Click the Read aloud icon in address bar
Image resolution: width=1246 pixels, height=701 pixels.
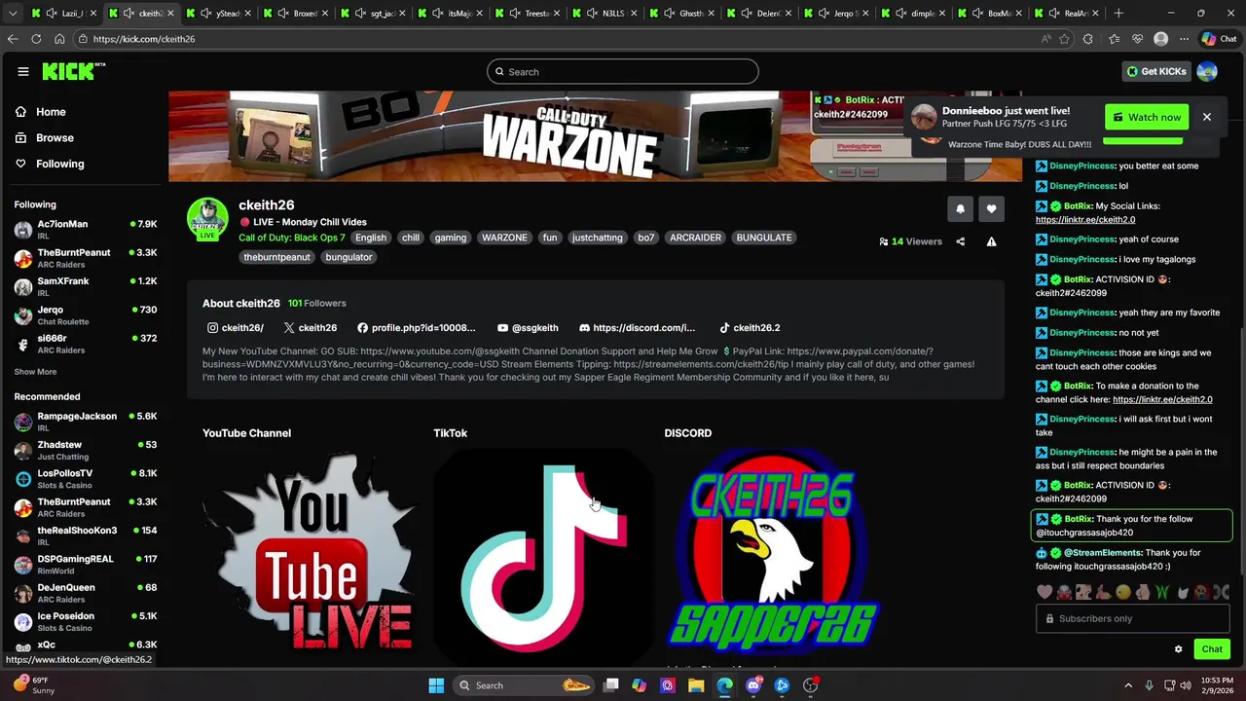pos(1045,39)
